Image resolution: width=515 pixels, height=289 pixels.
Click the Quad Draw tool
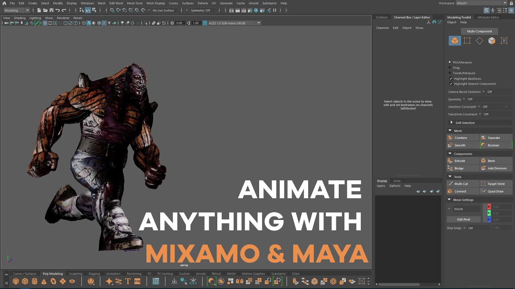point(496,191)
